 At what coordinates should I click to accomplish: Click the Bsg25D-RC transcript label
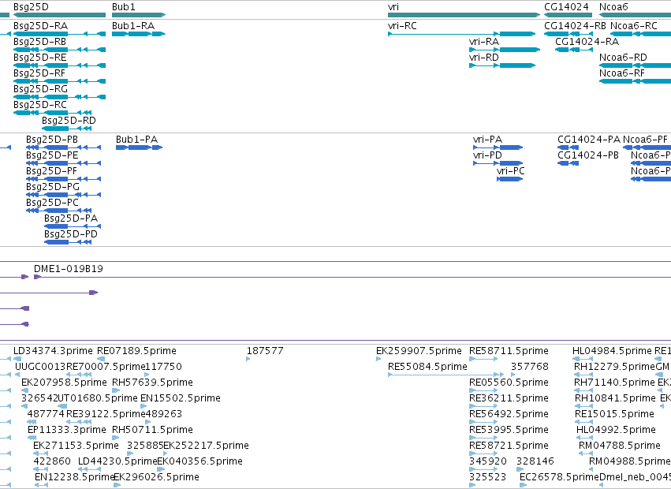point(39,105)
